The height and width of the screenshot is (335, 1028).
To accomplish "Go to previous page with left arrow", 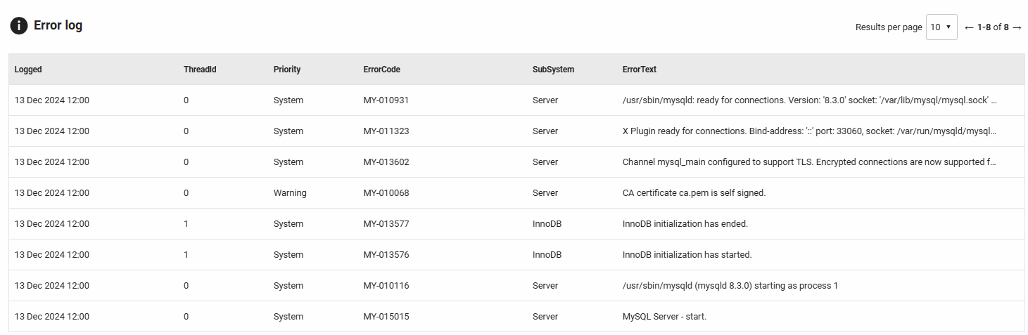I will pos(969,27).
